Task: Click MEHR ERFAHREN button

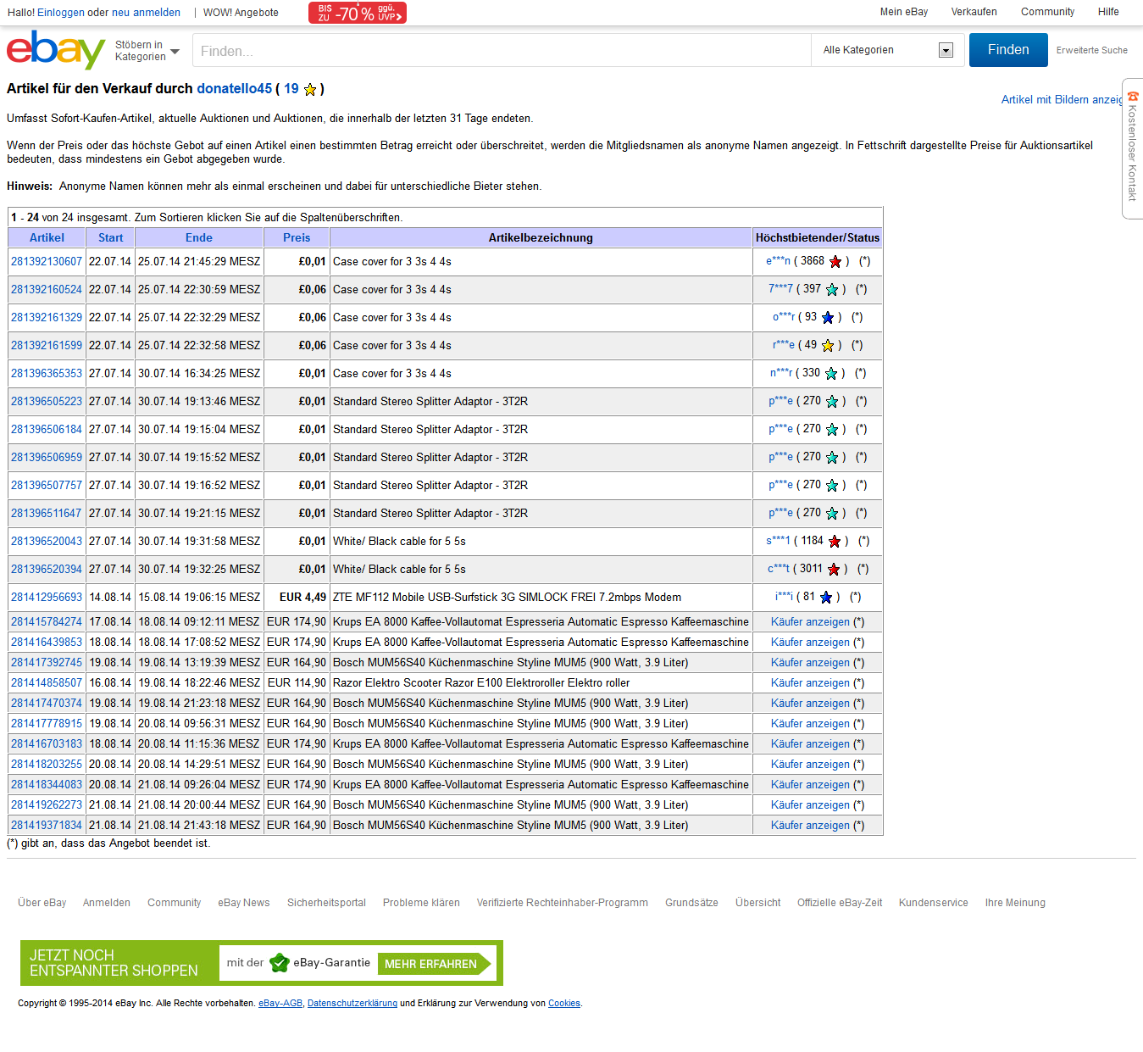Action: (435, 964)
